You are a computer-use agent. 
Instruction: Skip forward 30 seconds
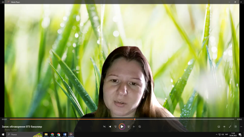point(129,127)
